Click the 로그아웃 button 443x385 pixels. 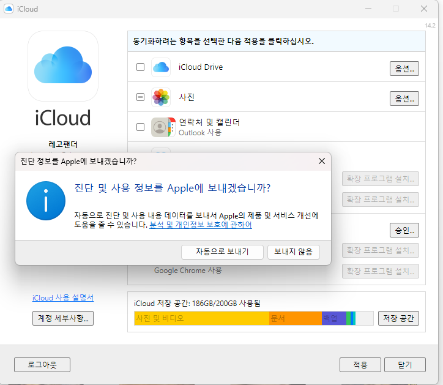pos(42,365)
